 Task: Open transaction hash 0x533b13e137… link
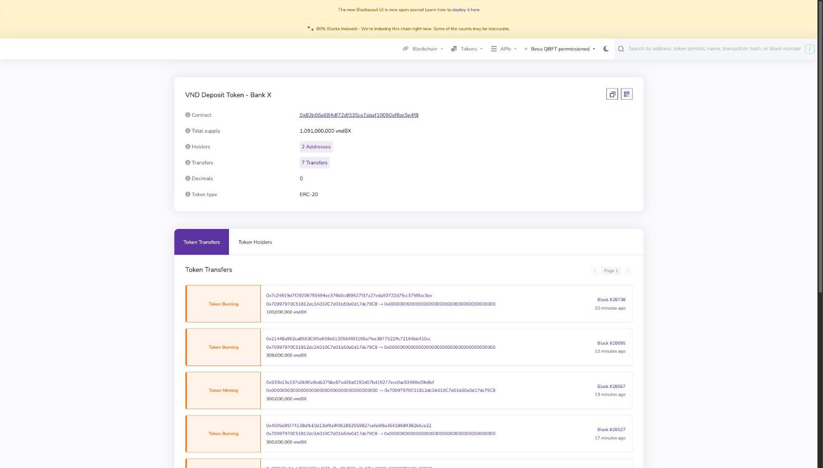(350, 382)
